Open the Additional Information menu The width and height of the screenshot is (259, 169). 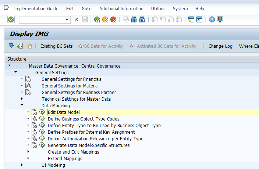click(121, 9)
